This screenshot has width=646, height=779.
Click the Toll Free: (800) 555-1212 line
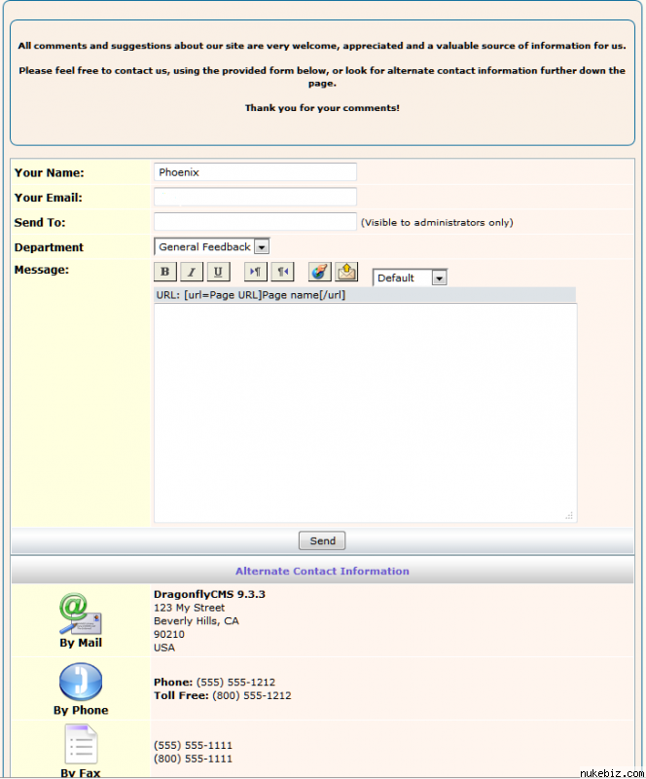tap(223, 695)
